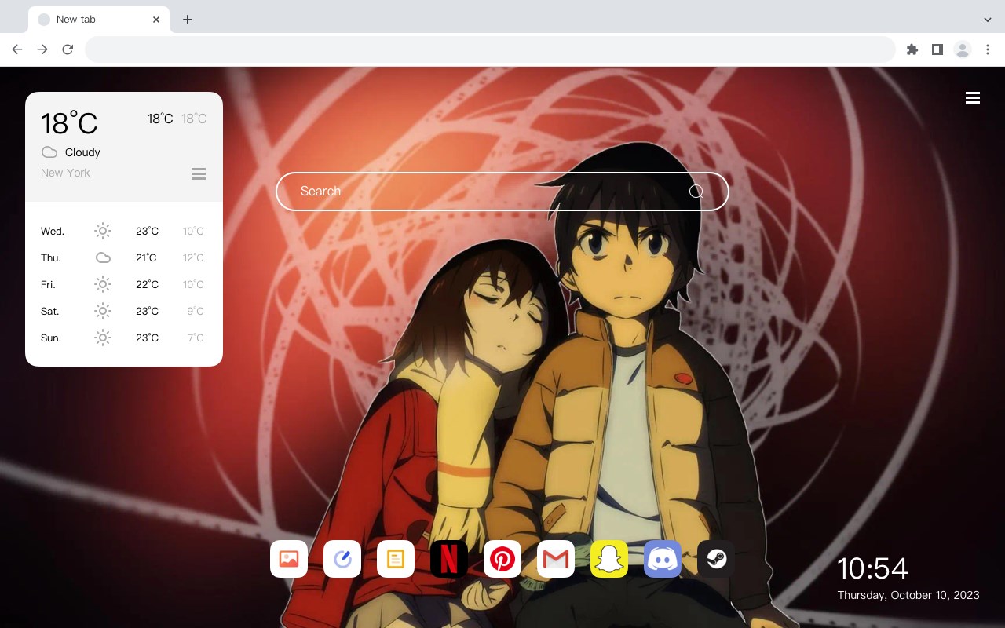Click the Thu. forecast row label
Screen dimensions: 1005x628
[51, 257]
